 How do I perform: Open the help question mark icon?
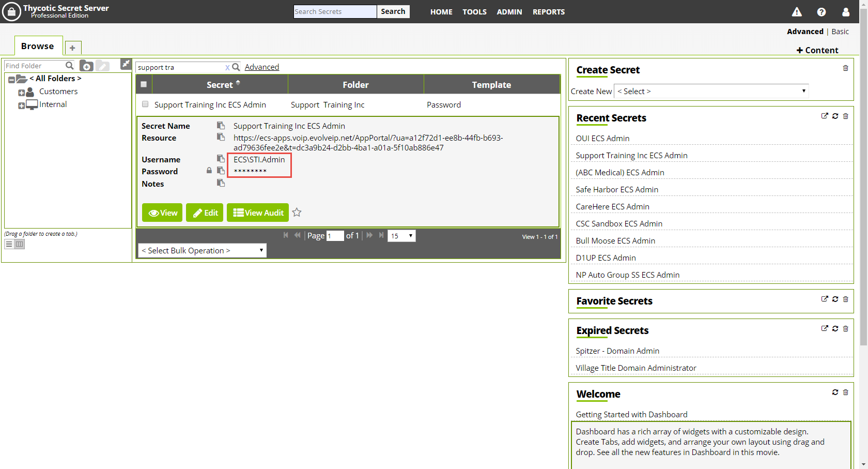click(x=821, y=12)
